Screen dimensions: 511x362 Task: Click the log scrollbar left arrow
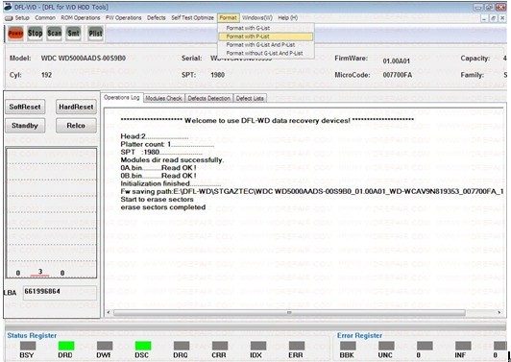click(109, 312)
